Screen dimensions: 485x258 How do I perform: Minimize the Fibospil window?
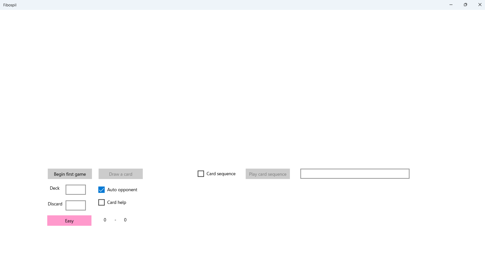[451, 5]
